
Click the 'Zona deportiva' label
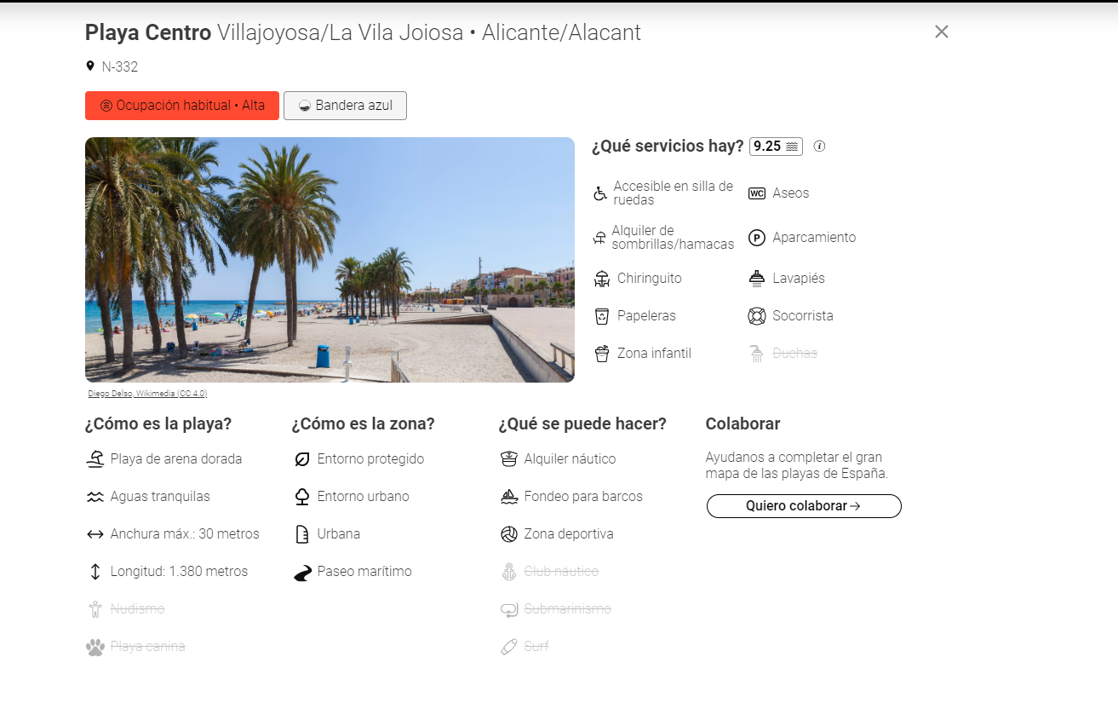(569, 533)
